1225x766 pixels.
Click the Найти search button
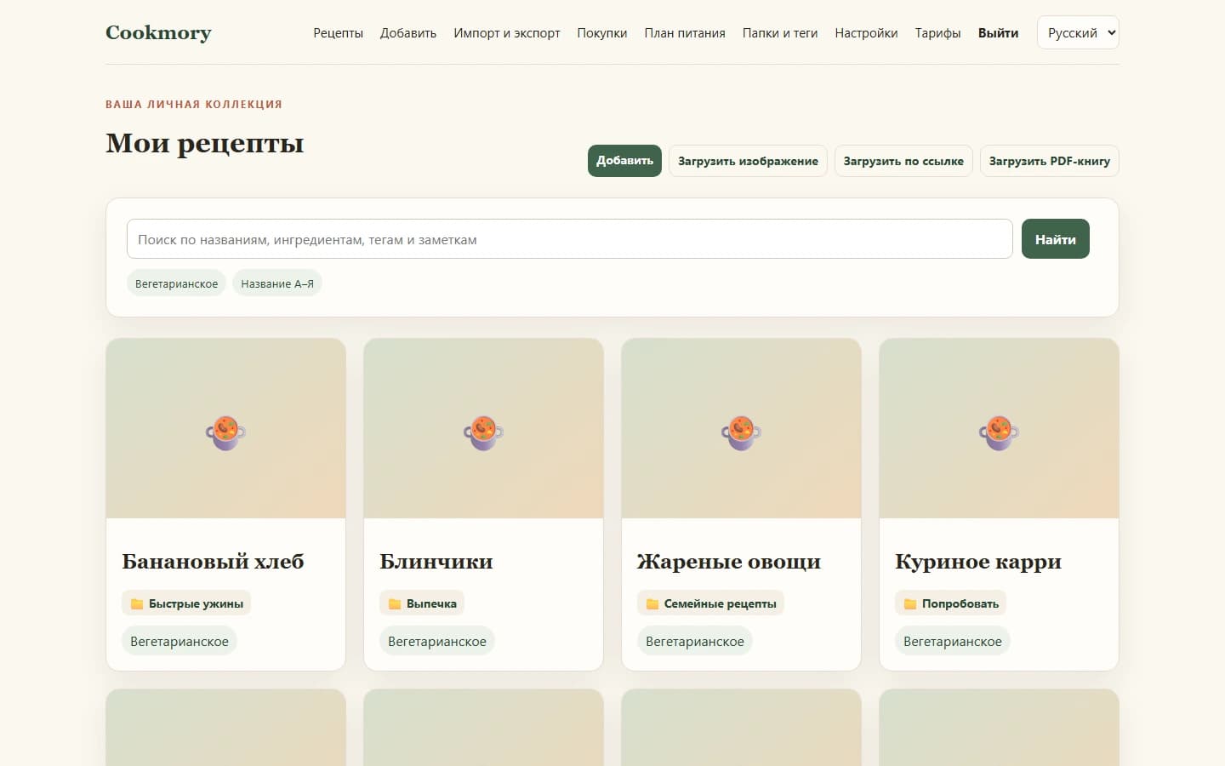(x=1056, y=239)
